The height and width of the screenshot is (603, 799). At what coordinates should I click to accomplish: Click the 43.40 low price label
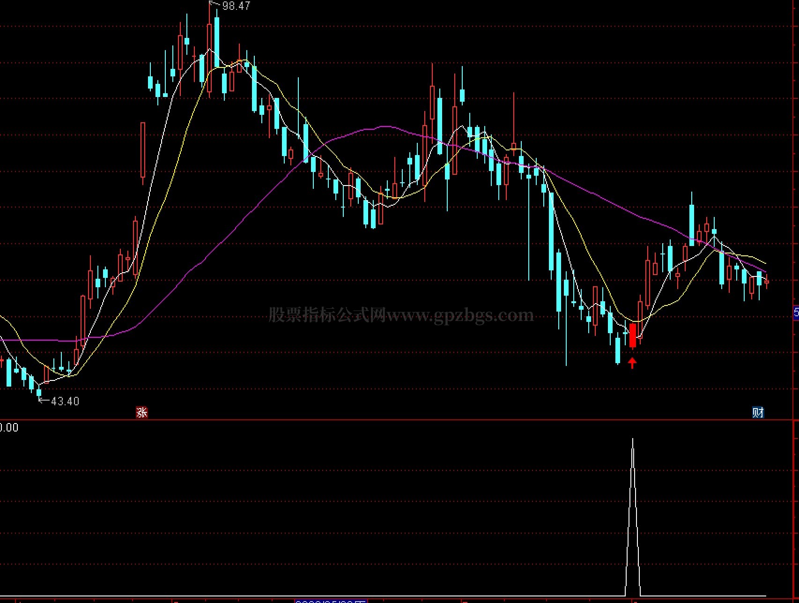click(65, 401)
